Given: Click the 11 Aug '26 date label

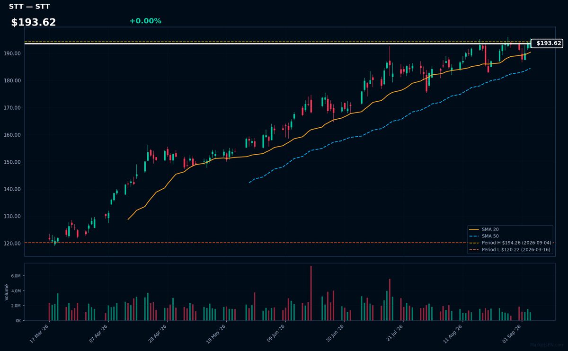Looking at the screenshot, I should pyautogui.click(x=452, y=334).
